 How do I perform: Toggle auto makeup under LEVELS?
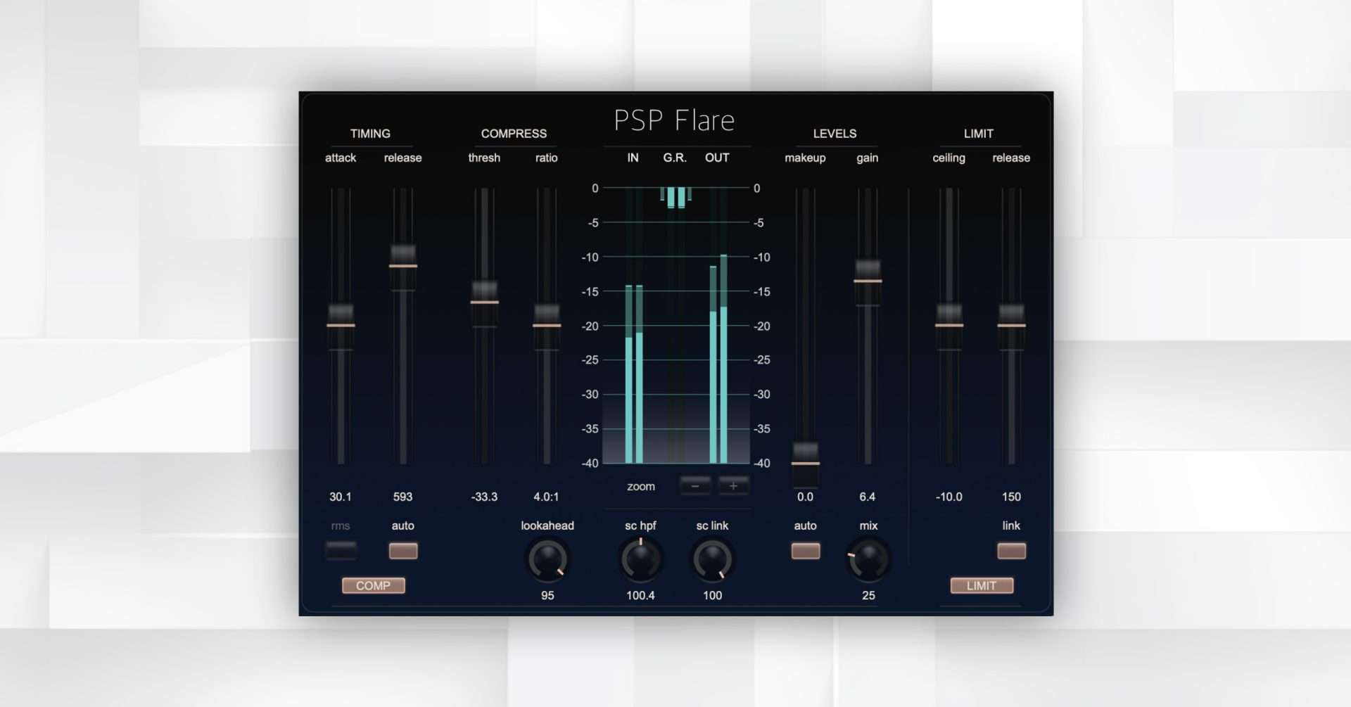pyautogui.click(x=806, y=550)
